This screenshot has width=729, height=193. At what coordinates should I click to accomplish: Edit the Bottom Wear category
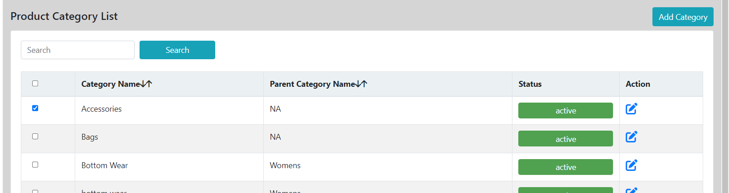coord(631,165)
